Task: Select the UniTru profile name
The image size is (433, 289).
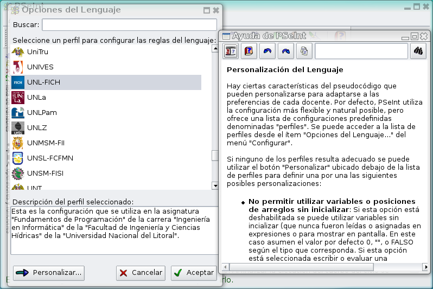Action: coord(37,52)
